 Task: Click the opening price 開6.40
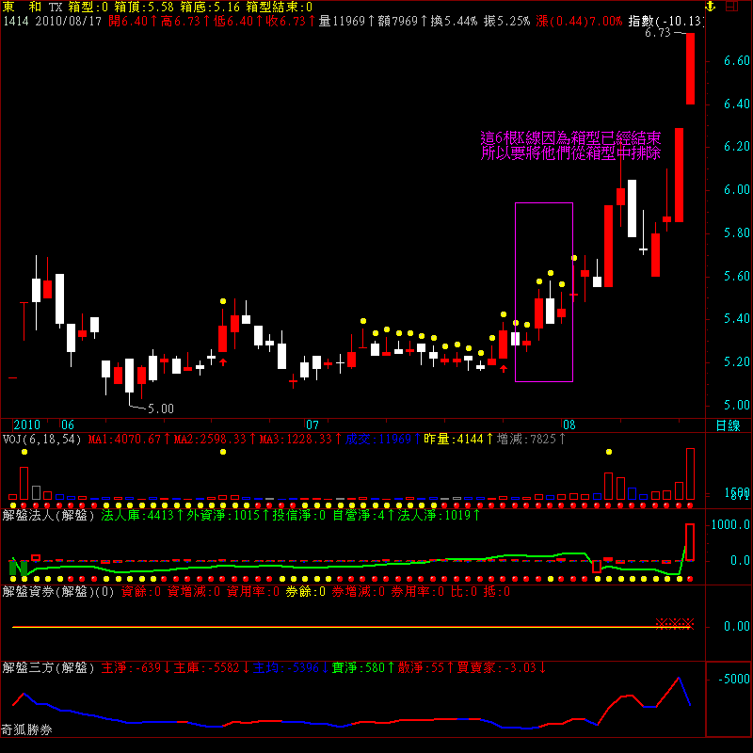click(x=128, y=21)
